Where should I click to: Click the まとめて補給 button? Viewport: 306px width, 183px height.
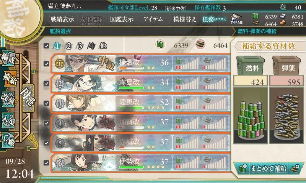269,168
